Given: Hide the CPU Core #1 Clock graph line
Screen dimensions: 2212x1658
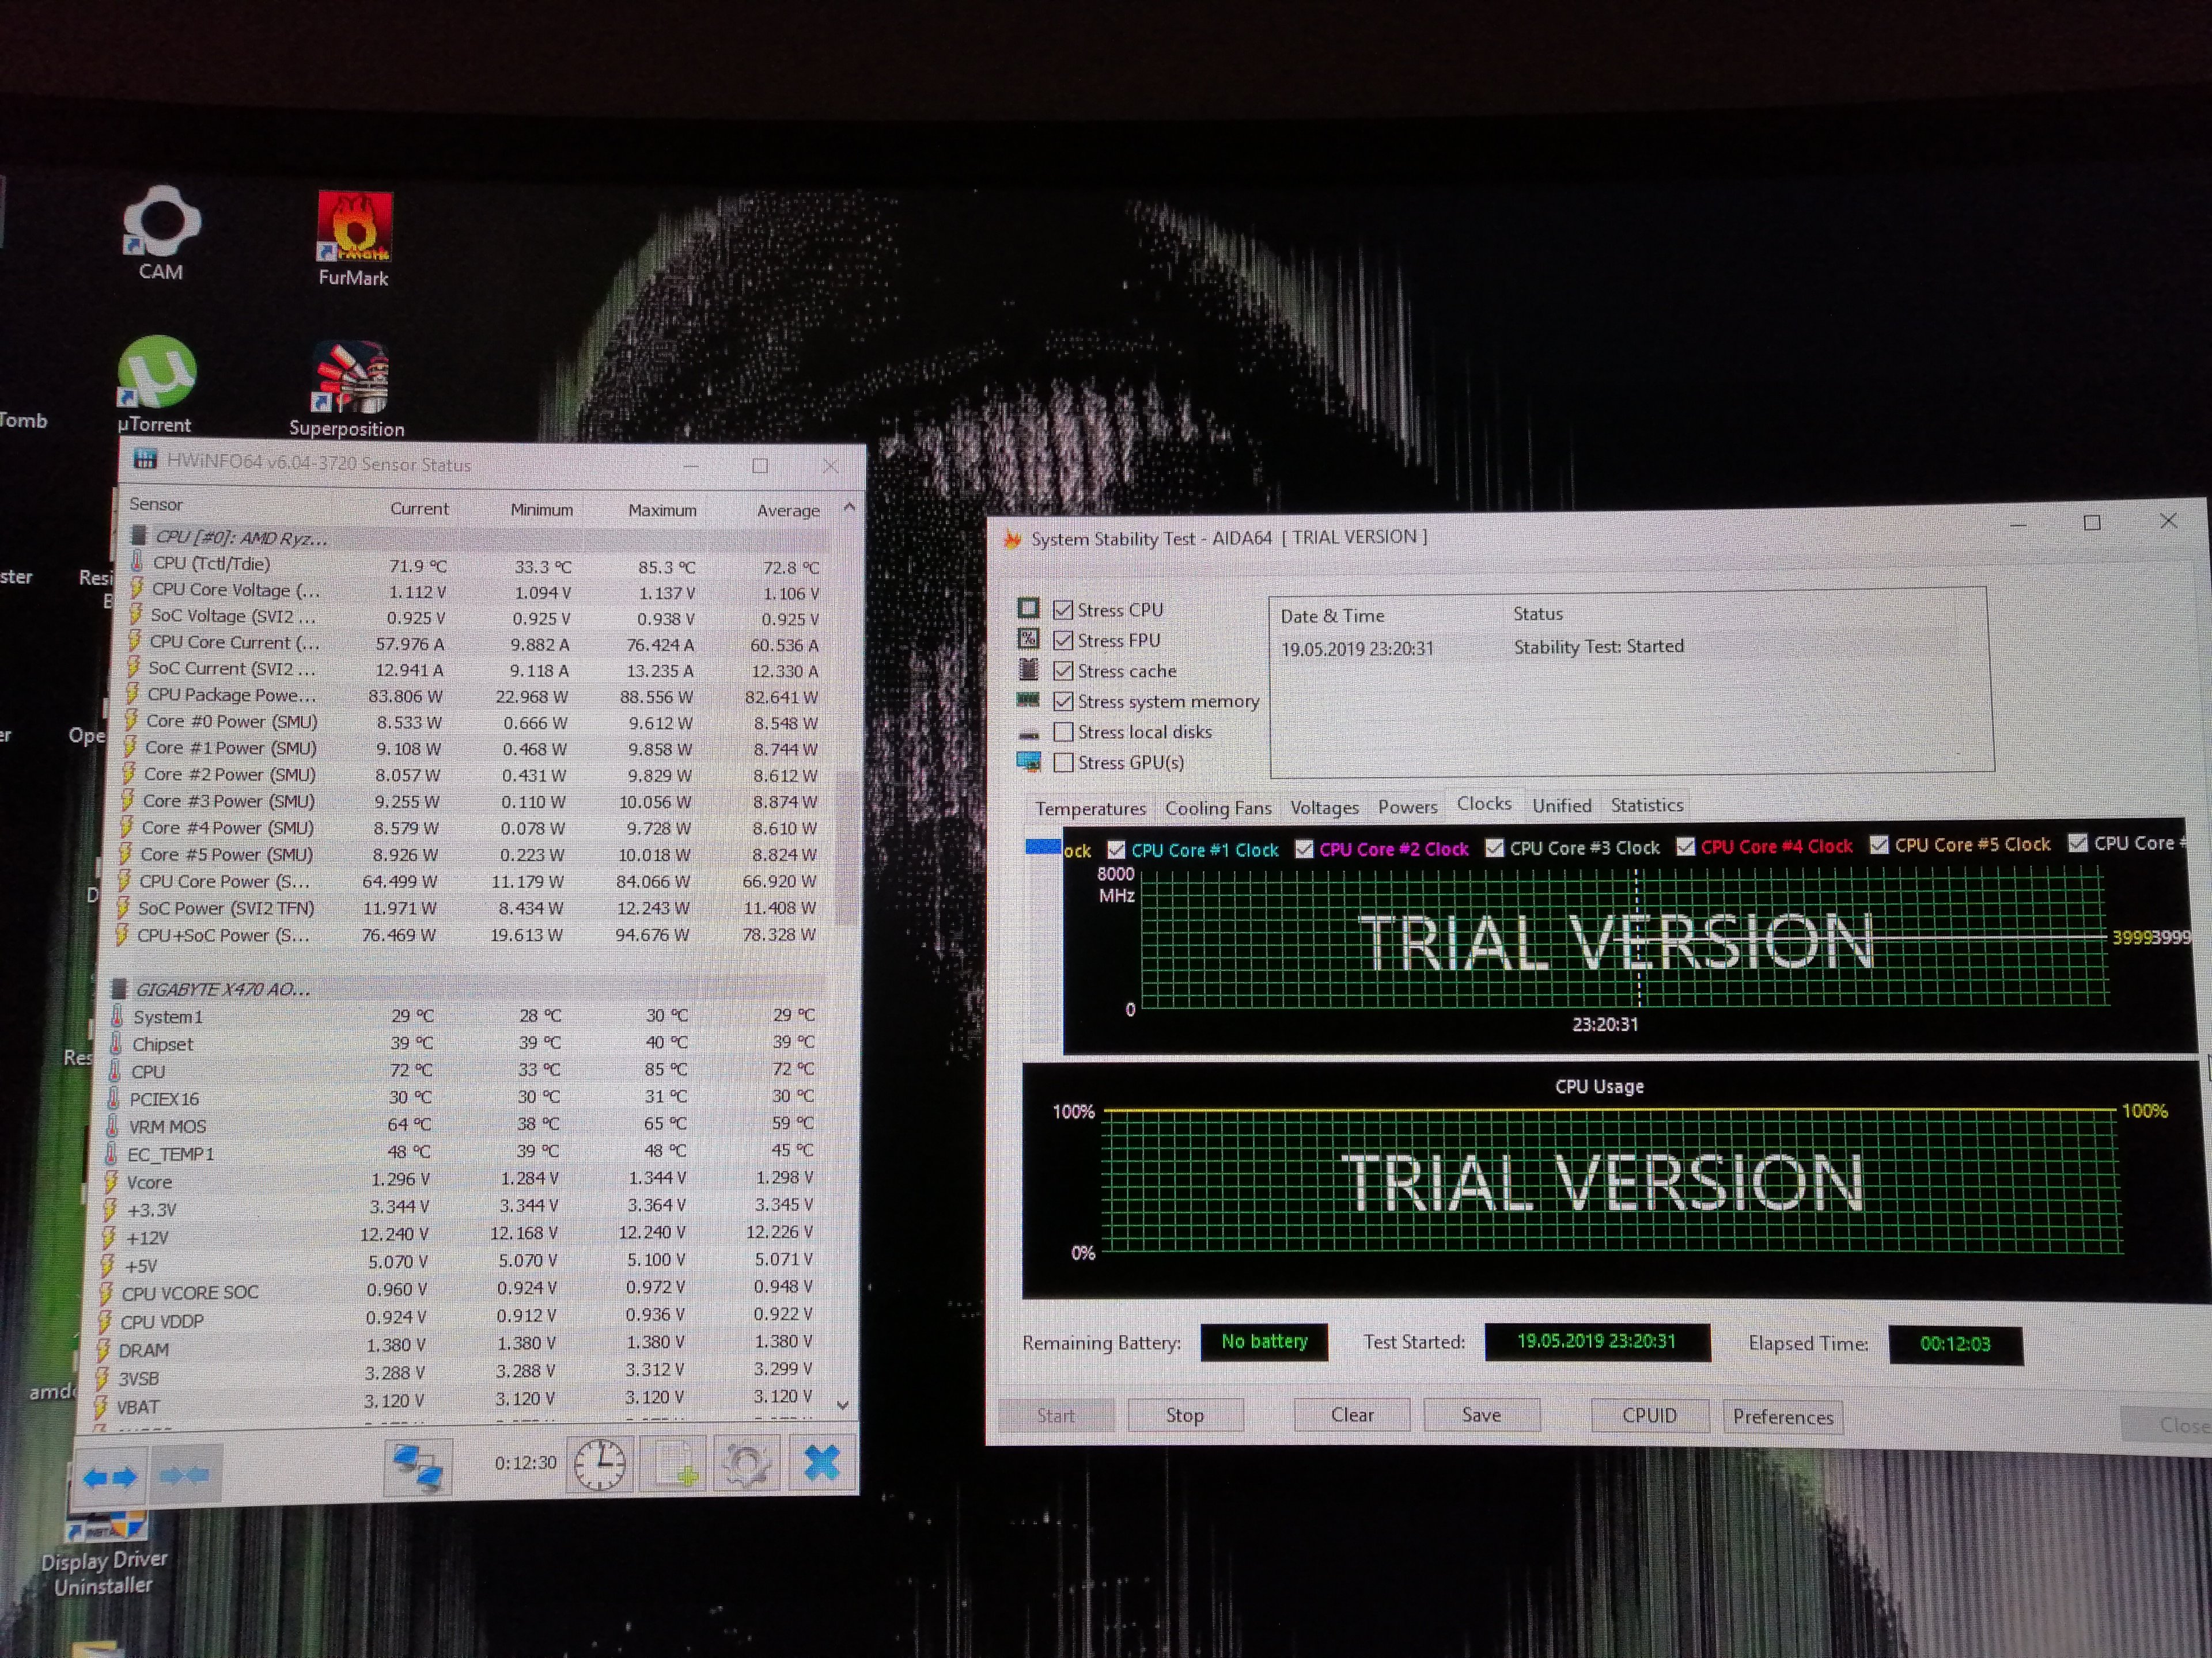Looking at the screenshot, I should (x=1116, y=850).
